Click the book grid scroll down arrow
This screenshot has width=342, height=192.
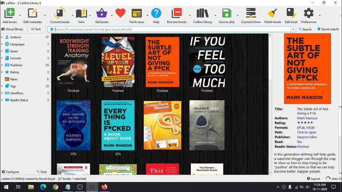coord(270,173)
